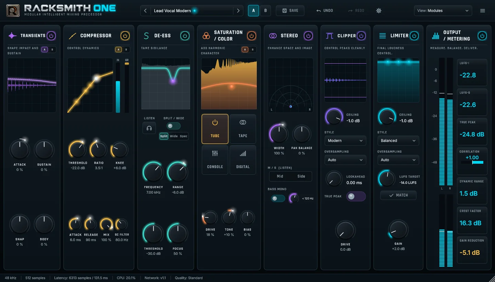Toggle the De-Ess Split / Wide switch

coord(174,126)
